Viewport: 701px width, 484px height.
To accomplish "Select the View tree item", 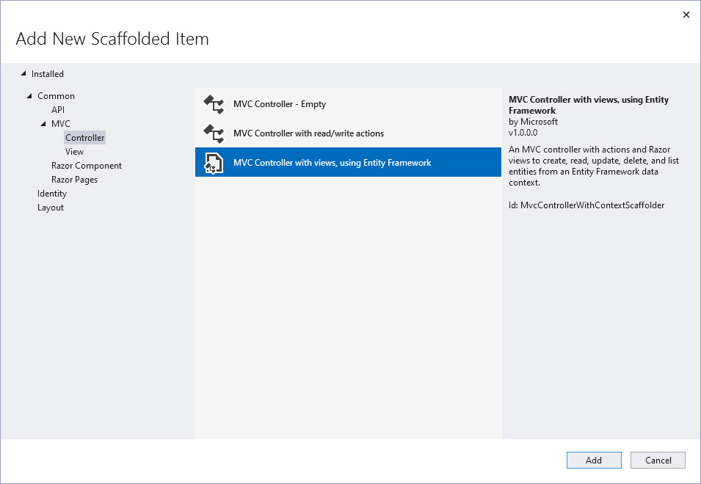I will click(74, 152).
